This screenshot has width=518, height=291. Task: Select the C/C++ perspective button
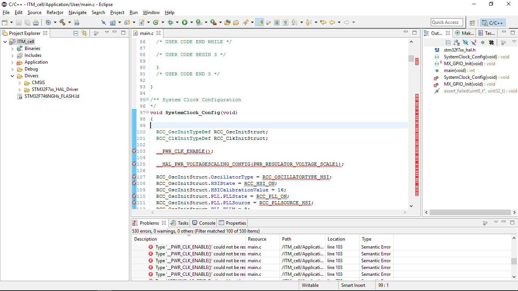pos(493,23)
